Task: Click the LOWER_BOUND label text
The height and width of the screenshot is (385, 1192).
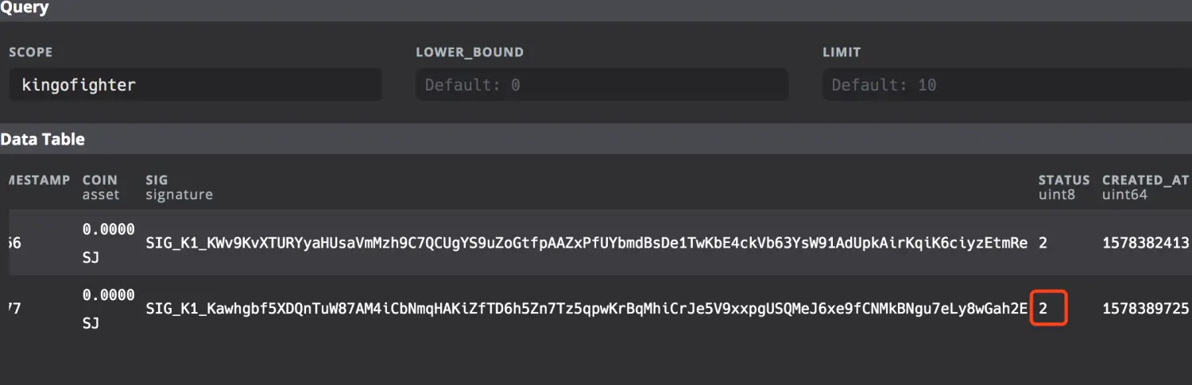Action: click(470, 52)
